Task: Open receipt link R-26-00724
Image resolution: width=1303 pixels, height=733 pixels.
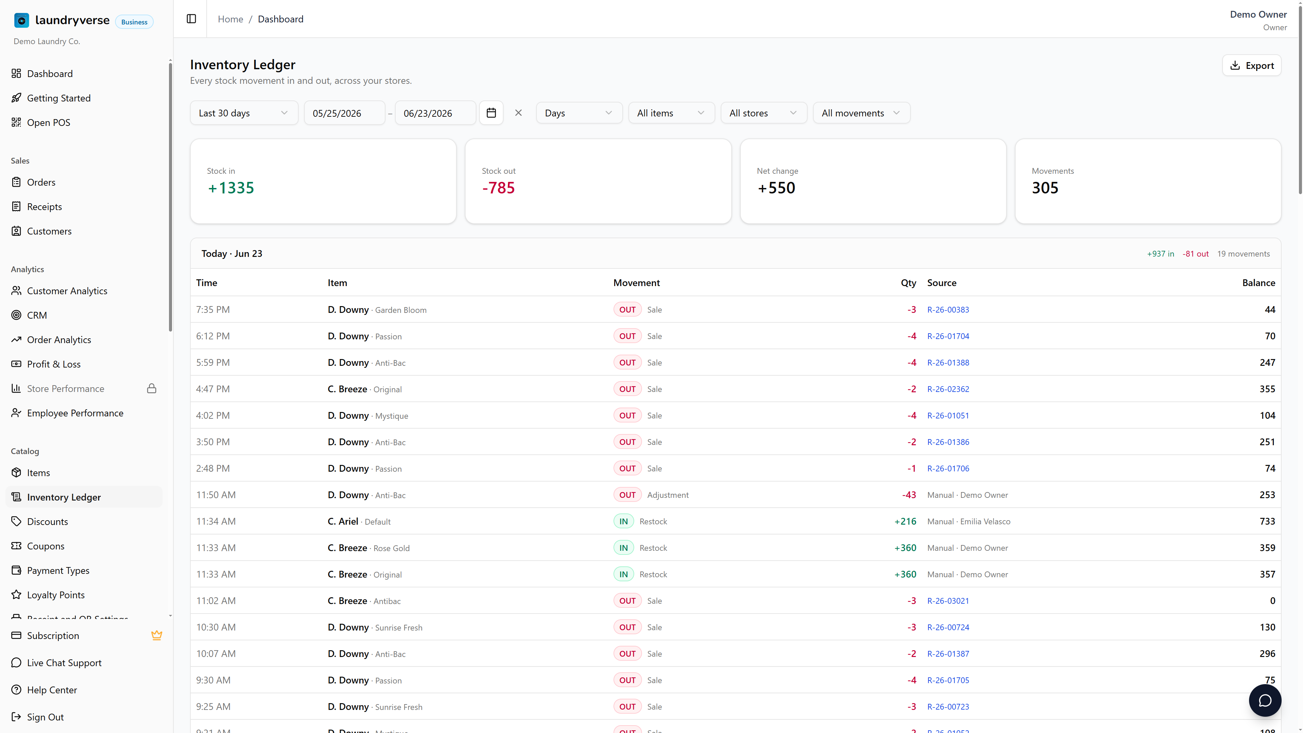Action: coord(948,627)
